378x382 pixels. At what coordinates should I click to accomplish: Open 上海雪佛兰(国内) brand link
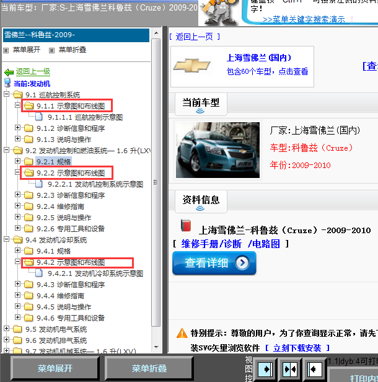259,58
